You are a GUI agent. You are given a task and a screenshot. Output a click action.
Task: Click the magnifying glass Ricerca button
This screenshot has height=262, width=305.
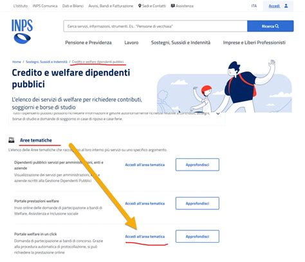(x=270, y=26)
